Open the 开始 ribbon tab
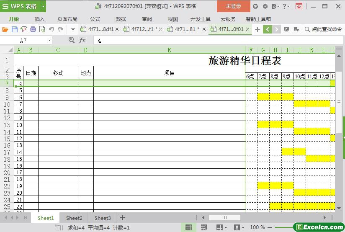 coord(14,19)
